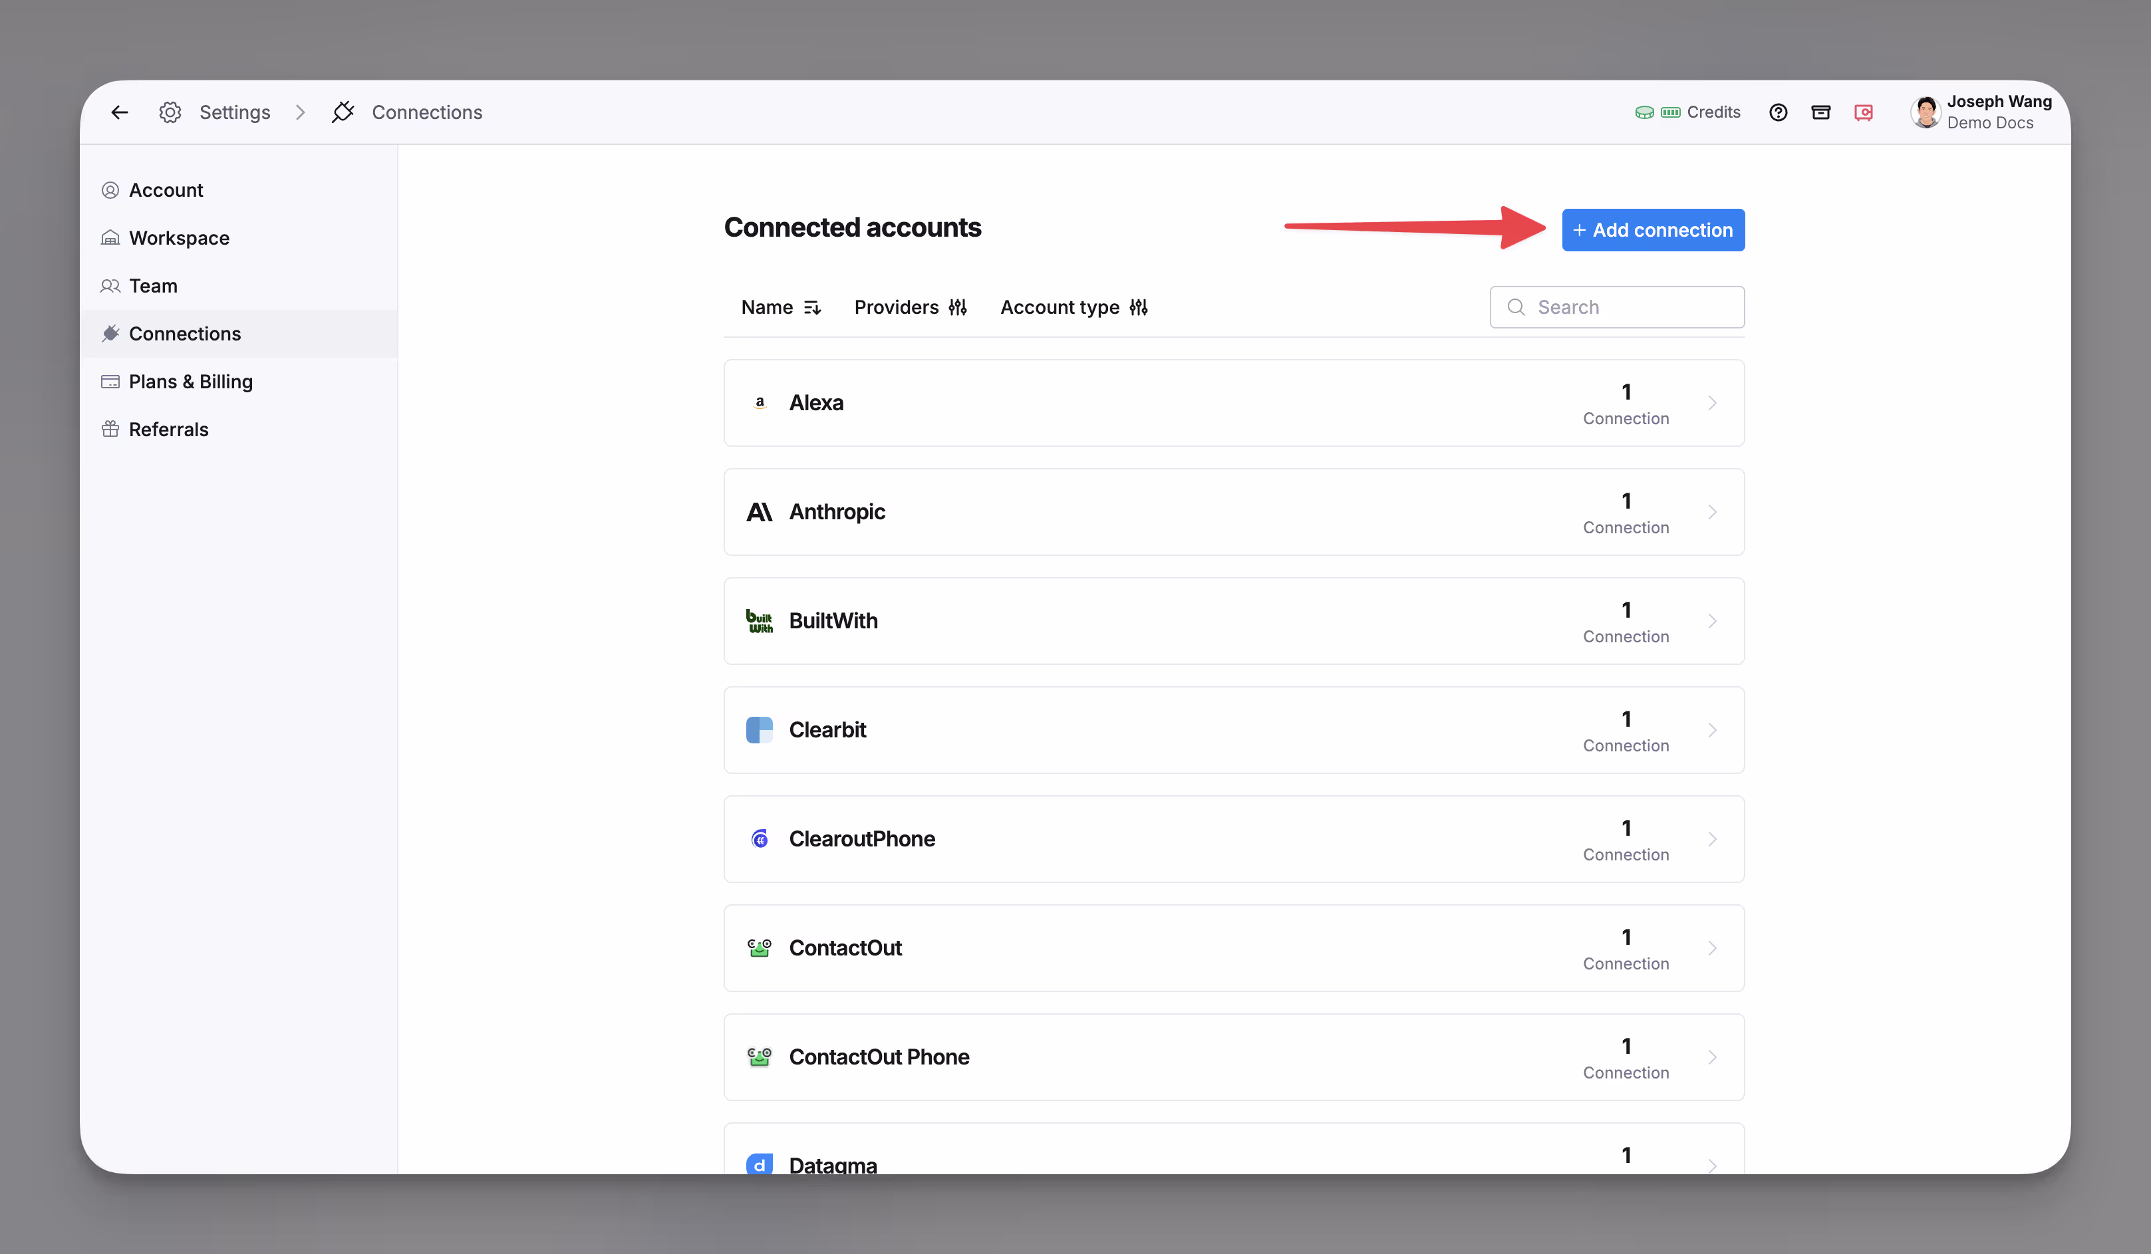Click the Referrals gift icon
This screenshot has height=1254, width=2151.
110,429
